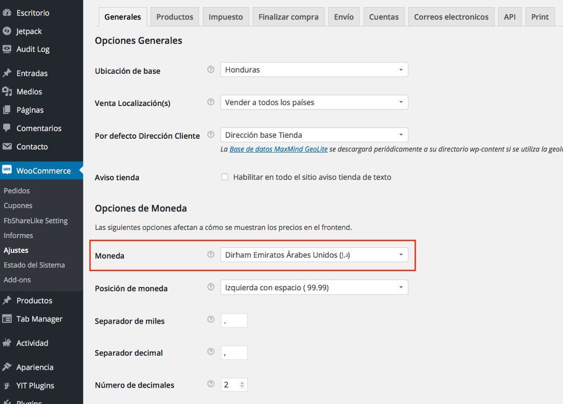The image size is (563, 404).
Task: Switch to the Impuesto tab
Action: coord(226,17)
